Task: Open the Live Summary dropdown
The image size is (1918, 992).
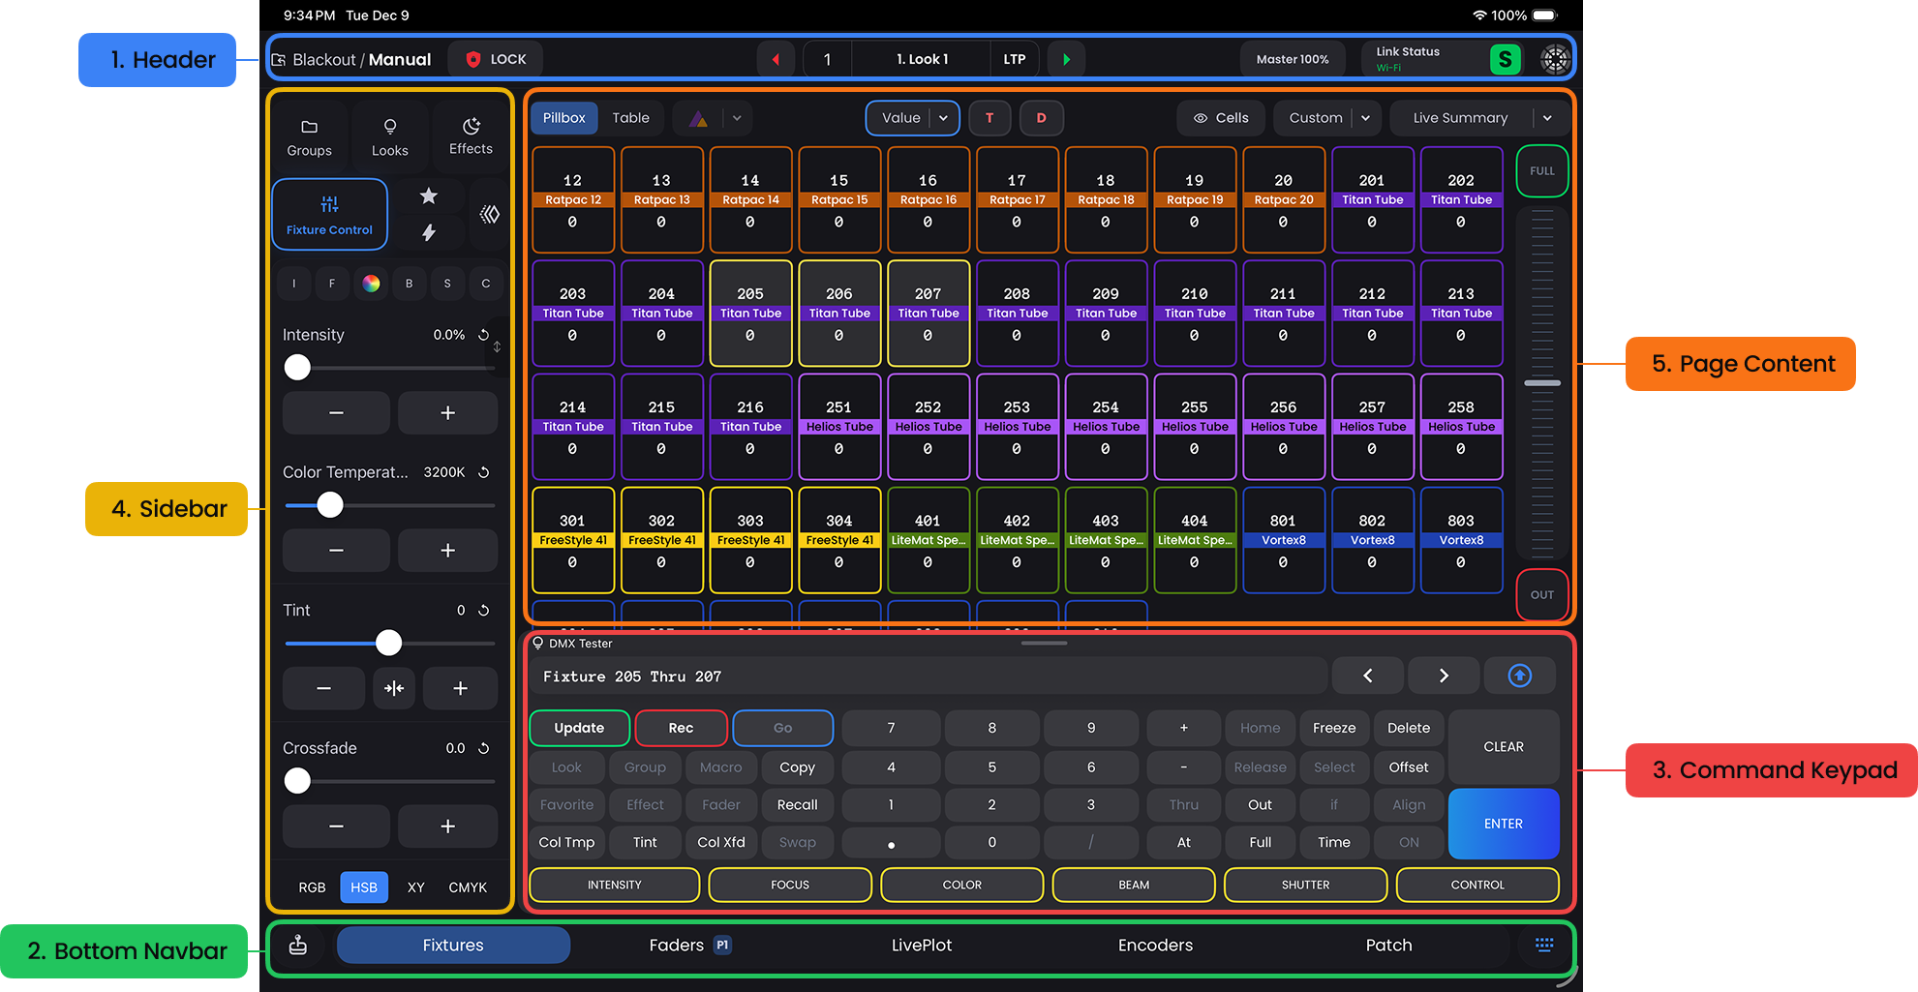Action: point(1547,118)
